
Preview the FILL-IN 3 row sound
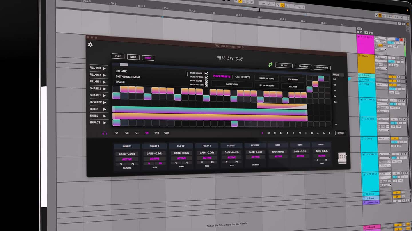coord(104,68)
